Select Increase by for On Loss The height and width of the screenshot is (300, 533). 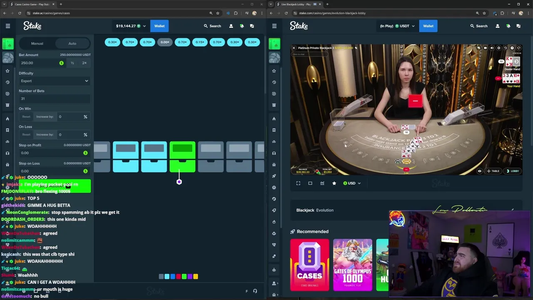coord(45,135)
